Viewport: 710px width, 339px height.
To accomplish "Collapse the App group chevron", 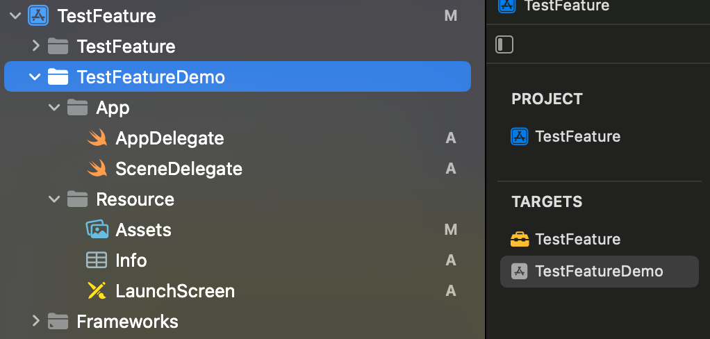I will [x=54, y=108].
